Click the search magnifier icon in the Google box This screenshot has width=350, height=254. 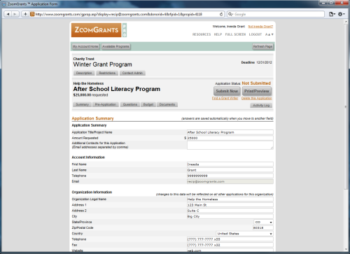[x=230, y=14]
